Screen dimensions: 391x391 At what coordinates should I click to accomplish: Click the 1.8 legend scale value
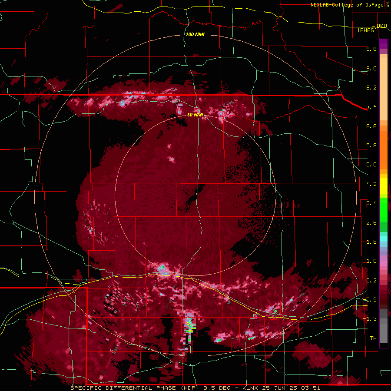(x=371, y=242)
